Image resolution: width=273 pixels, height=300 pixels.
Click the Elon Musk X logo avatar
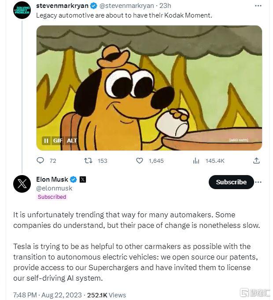point(22,184)
